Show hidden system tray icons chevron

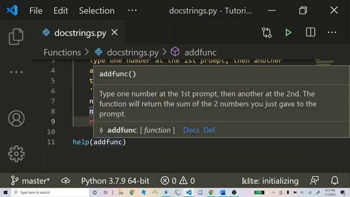point(273,192)
